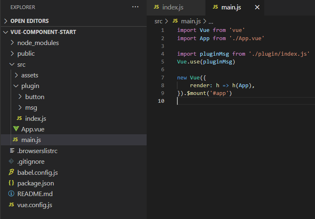The image size is (315, 219).
Task: Place the cursor on empty line 10
Action: coord(246,101)
